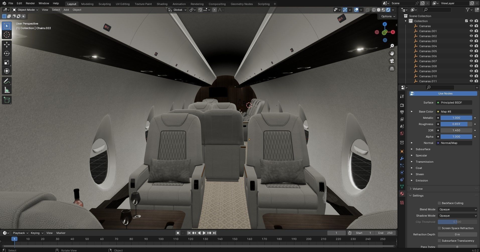This screenshot has width=480, height=252.
Task: Select the Measure tool
Action: click(x=7, y=90)
